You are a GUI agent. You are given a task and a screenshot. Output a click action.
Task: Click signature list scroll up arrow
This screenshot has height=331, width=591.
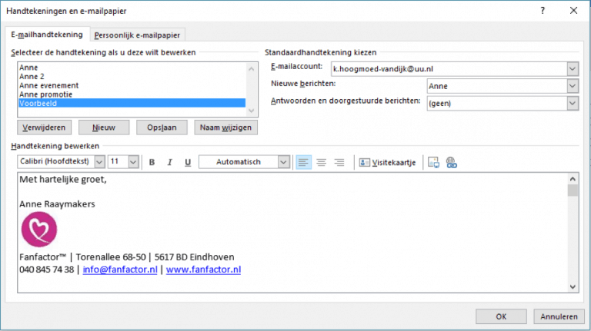tap(252, 68)
